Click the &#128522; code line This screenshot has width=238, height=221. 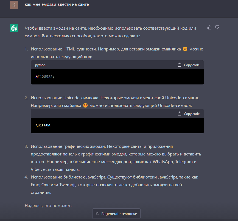tap(45, 77)
